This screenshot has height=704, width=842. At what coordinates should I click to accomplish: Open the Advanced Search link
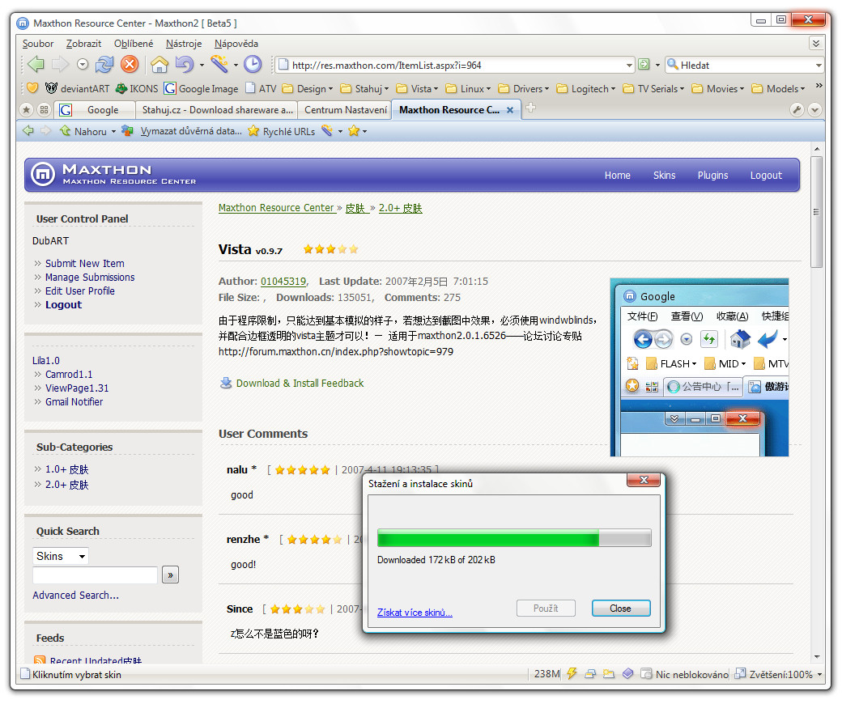76,595
